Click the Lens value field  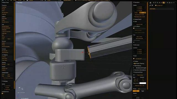139,24
